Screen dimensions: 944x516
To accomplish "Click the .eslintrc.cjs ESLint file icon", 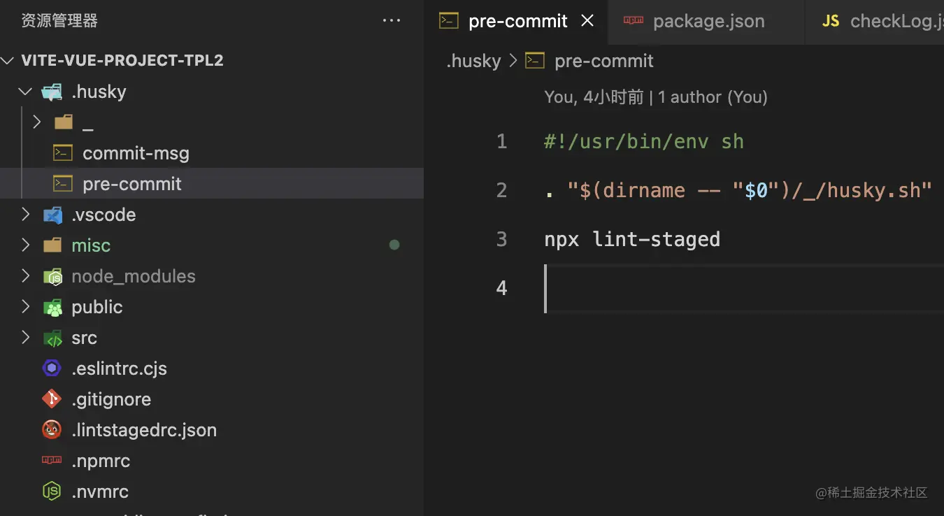I will point(52,368).
